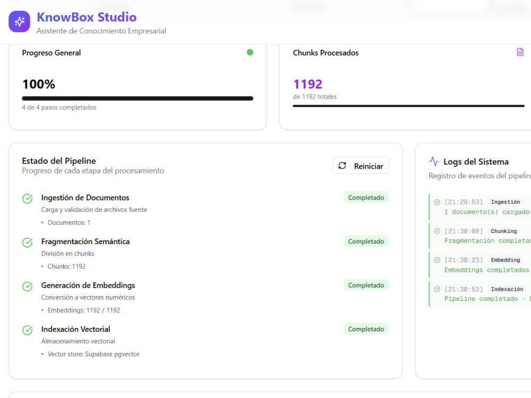Click the Ingestión tag in the logs
The height and width of the screenshot is (398, 531).
point(506,202)
